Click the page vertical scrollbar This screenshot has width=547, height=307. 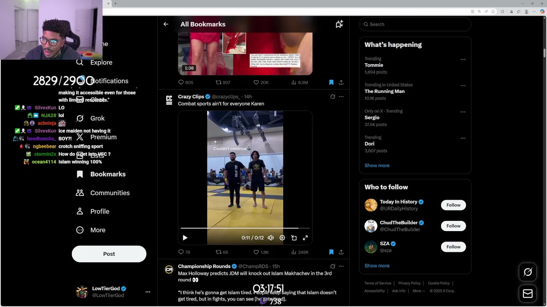point(544,52)
